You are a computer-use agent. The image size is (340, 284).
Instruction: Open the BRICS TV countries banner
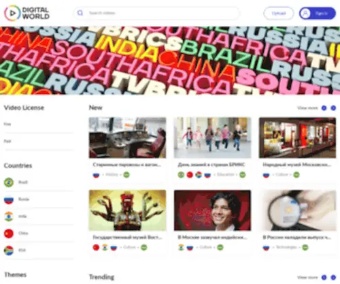[170, 61]
